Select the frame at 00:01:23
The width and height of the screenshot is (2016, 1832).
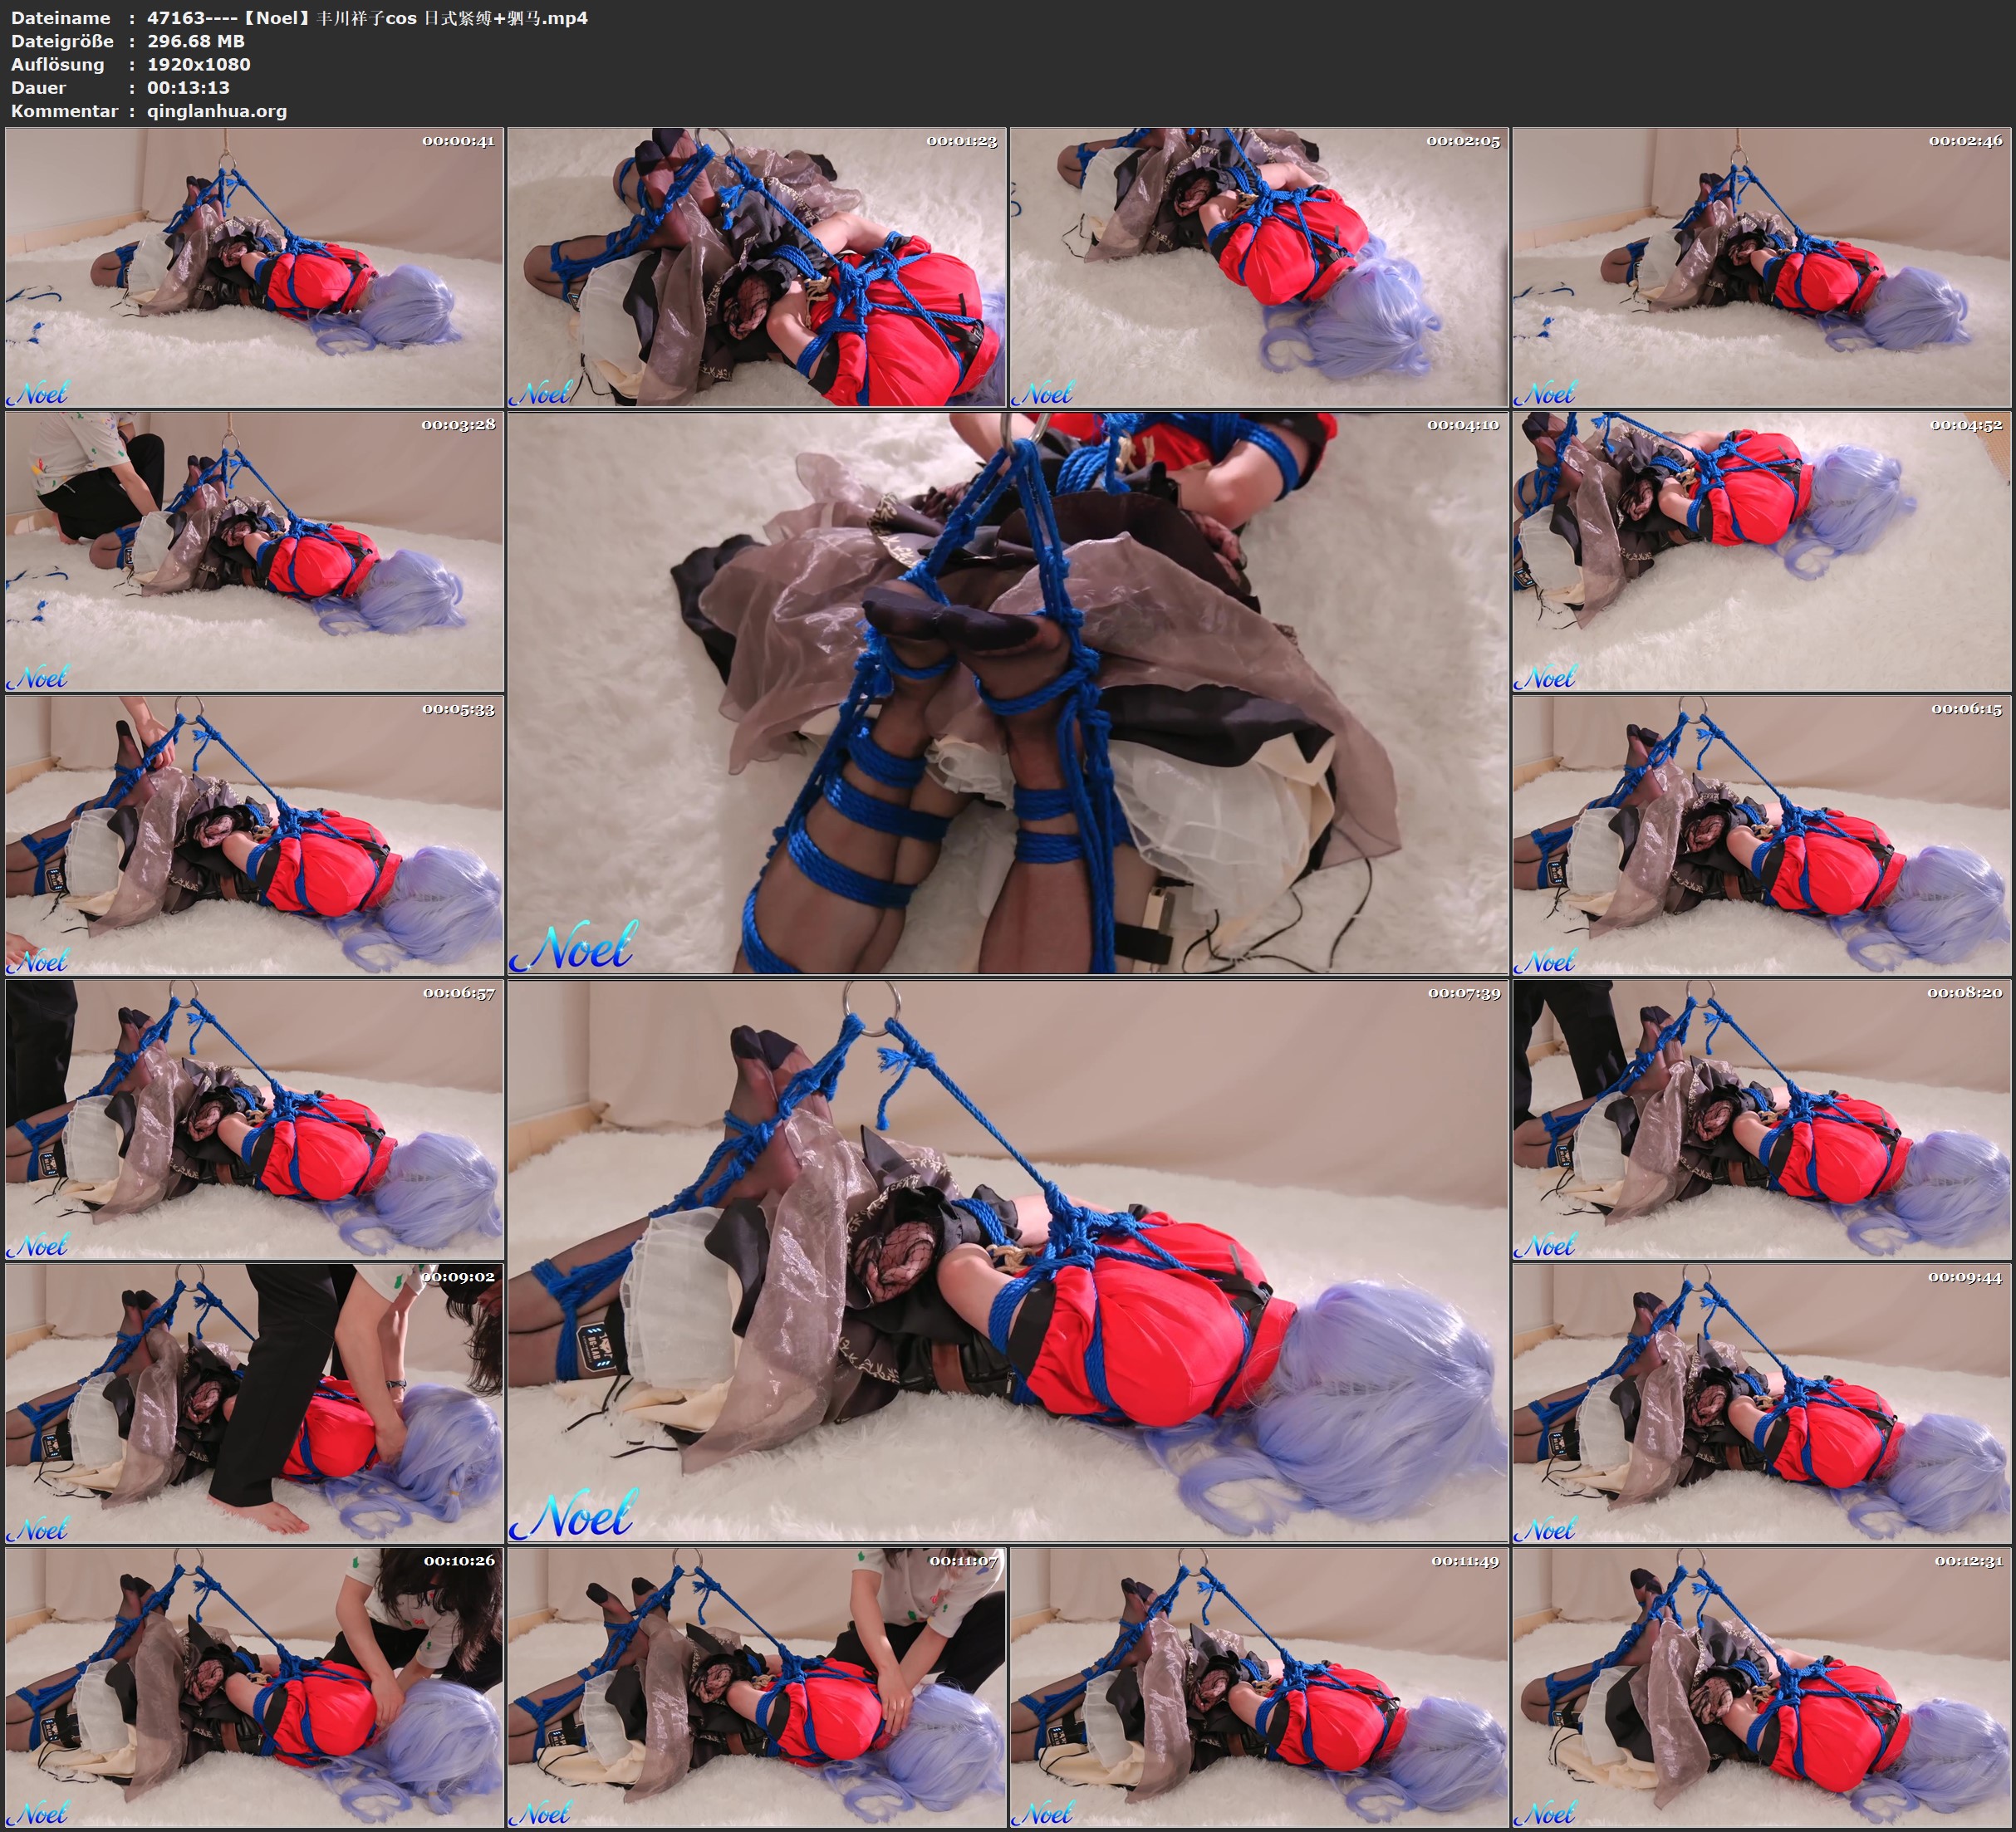[x=756, y=267]
